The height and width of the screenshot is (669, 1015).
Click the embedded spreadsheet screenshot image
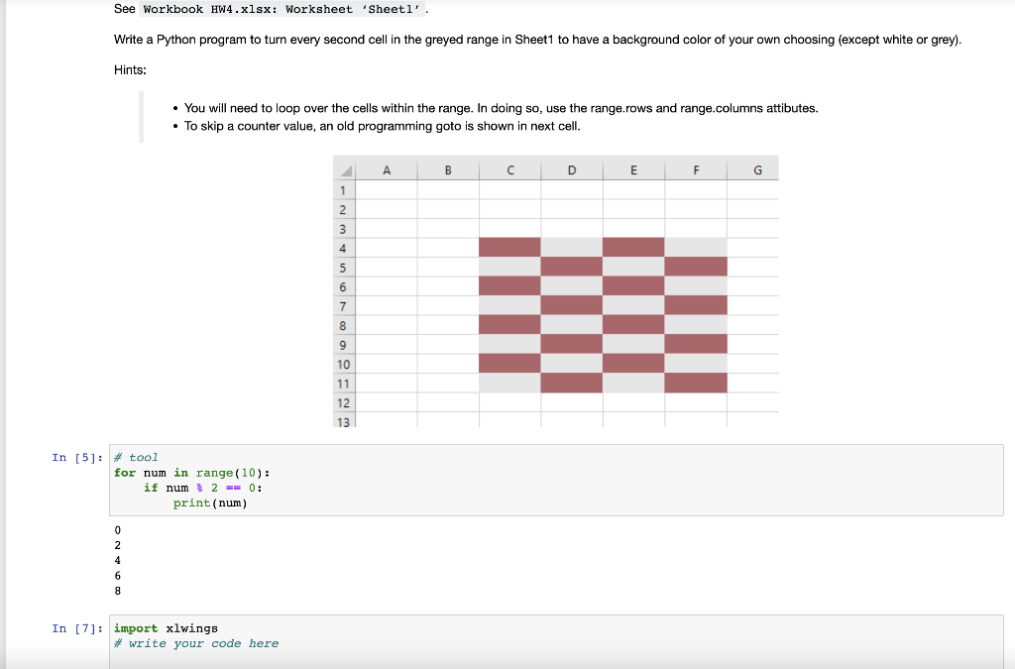tap(555, 291)
